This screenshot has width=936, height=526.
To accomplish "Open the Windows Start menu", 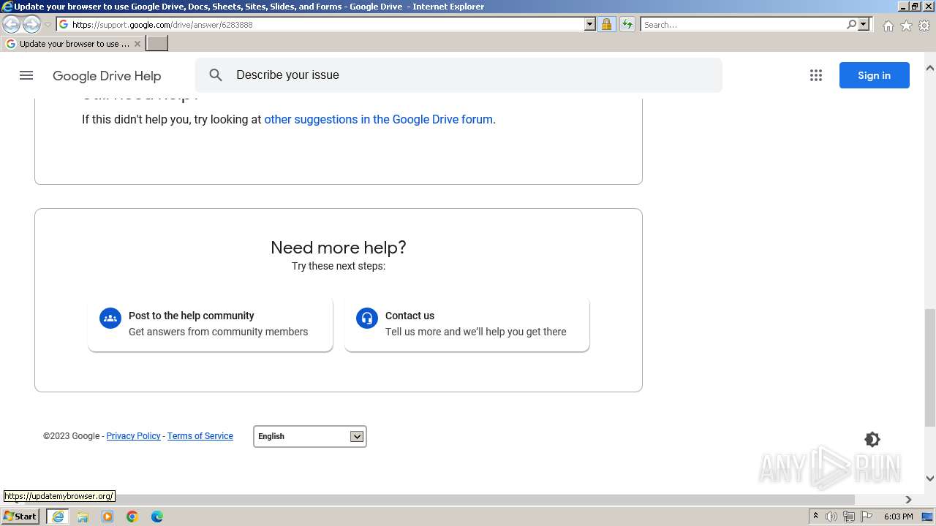I will click(20, 517).
